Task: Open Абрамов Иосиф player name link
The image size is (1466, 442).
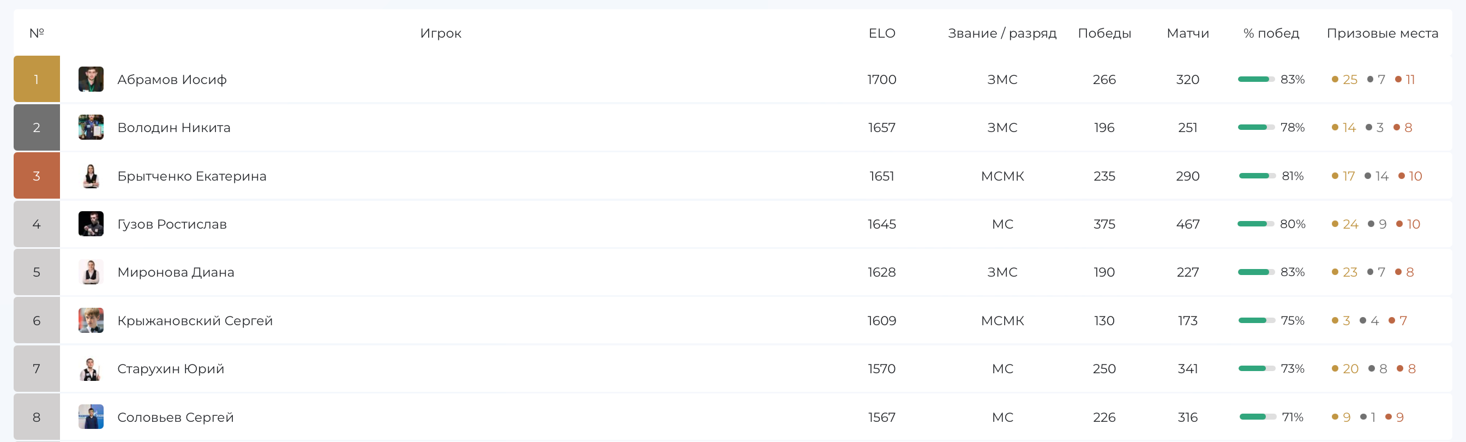Action: (x=172, y=80)
